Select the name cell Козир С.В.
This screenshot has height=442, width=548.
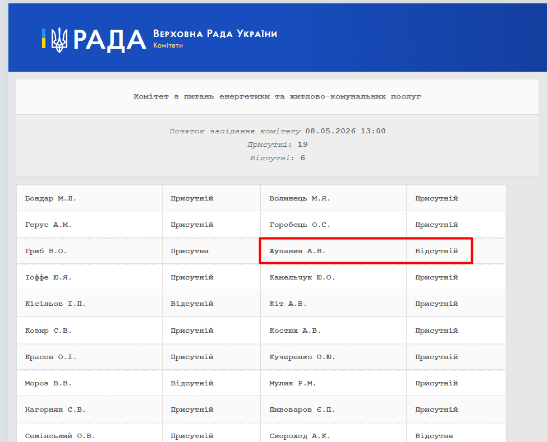90,331
